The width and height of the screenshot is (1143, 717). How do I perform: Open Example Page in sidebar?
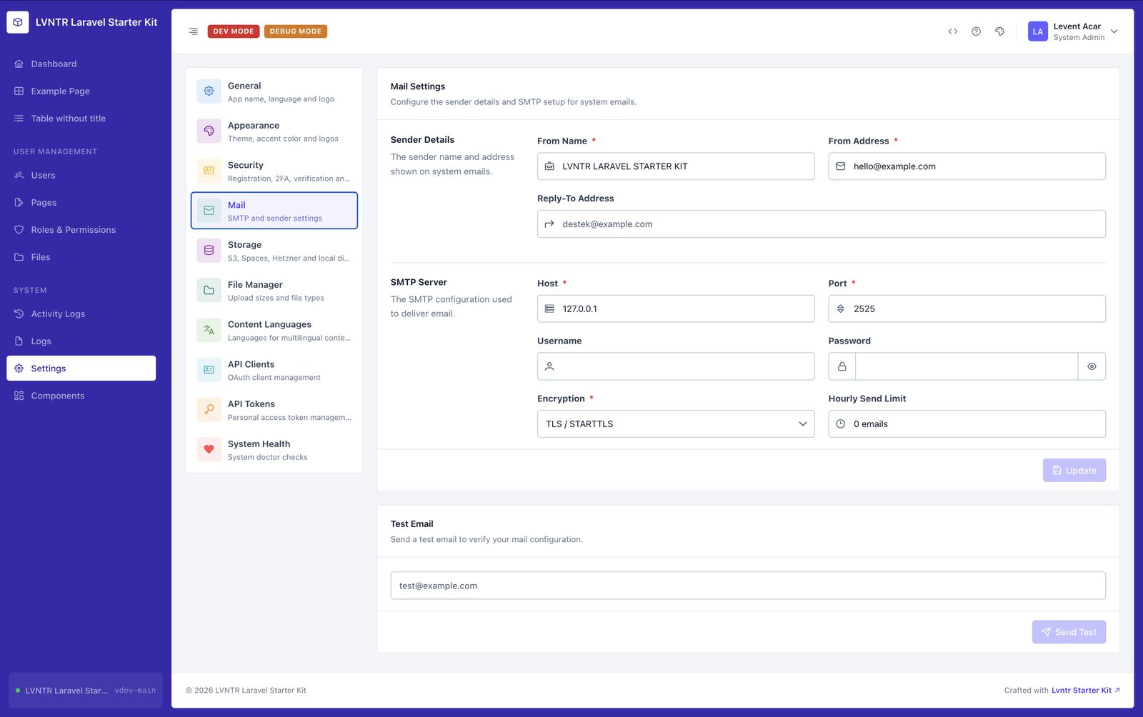click(81, 91)
